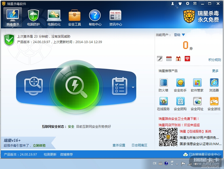The width and height of the screenshot is (224, 169).
Task: Start full scan with monitor magnifier icon
Action: (33, 86)
